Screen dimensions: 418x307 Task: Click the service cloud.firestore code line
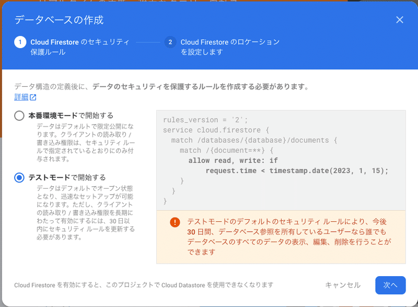coord(216,130)
